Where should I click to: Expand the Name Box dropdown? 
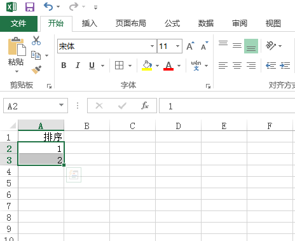click(62, 105)
